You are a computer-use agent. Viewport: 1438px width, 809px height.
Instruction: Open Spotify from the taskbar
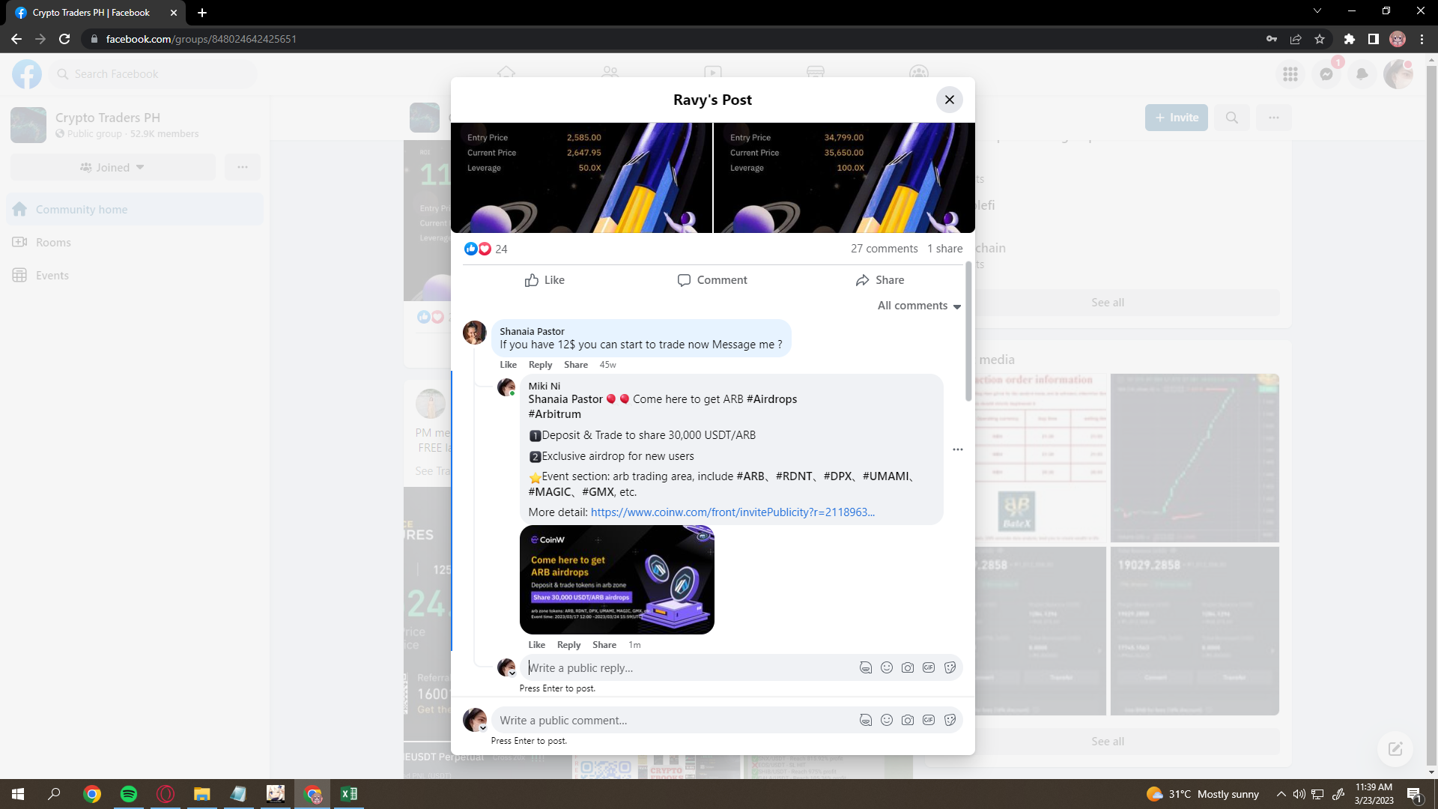(129, 794)
